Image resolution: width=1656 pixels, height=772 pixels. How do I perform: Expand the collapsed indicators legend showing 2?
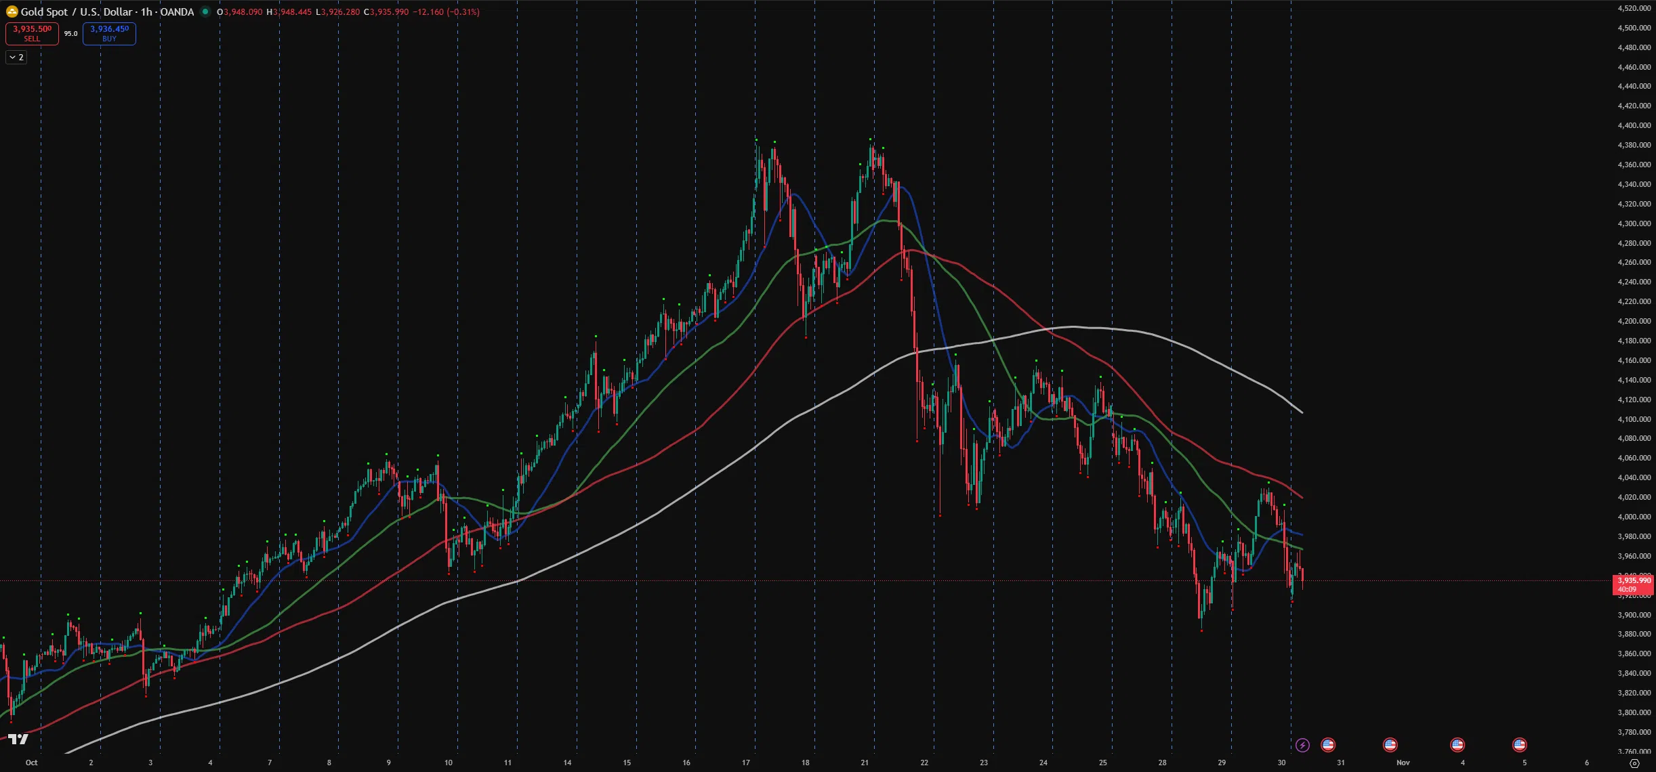tap(16, 58)
